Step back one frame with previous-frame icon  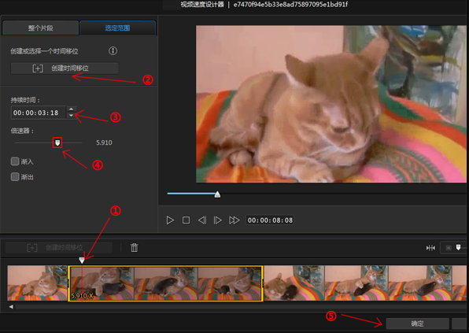click(x=202, y=220)
